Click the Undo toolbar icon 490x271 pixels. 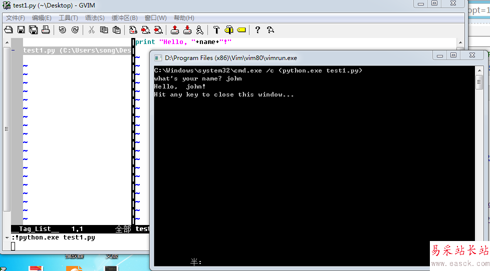[62, 30]
